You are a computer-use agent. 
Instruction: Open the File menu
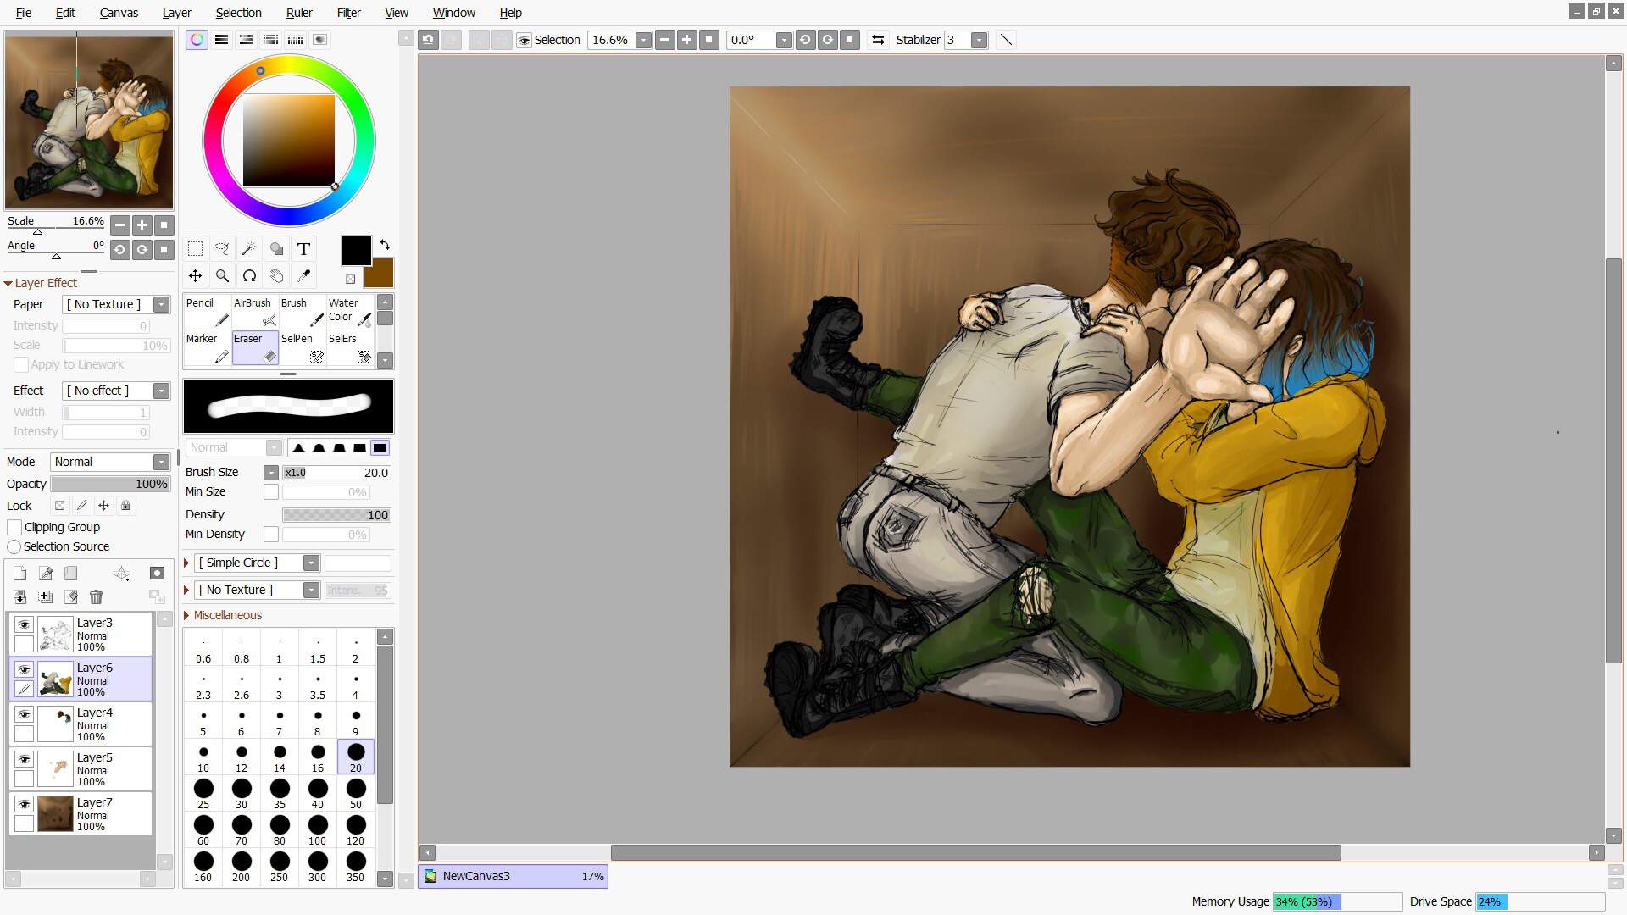(24, 13)
